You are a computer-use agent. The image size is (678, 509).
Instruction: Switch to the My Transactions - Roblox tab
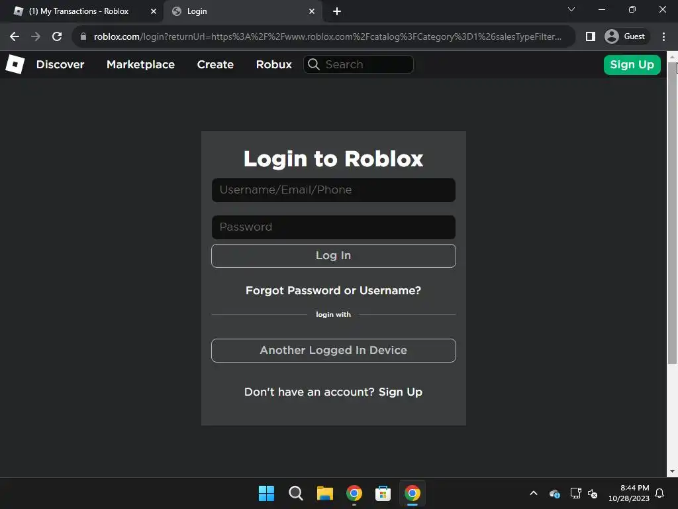[x=82, y=11]
